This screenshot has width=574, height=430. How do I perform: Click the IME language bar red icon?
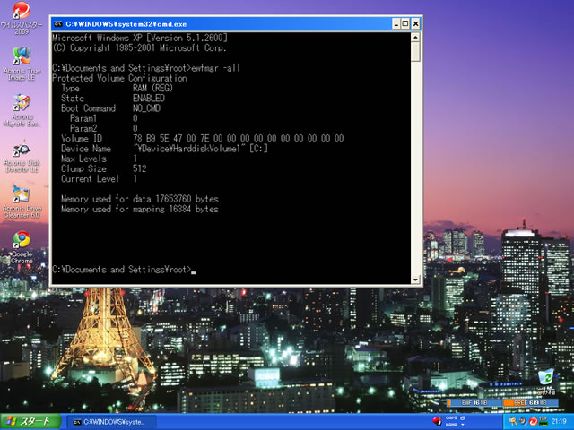[438, 421]
